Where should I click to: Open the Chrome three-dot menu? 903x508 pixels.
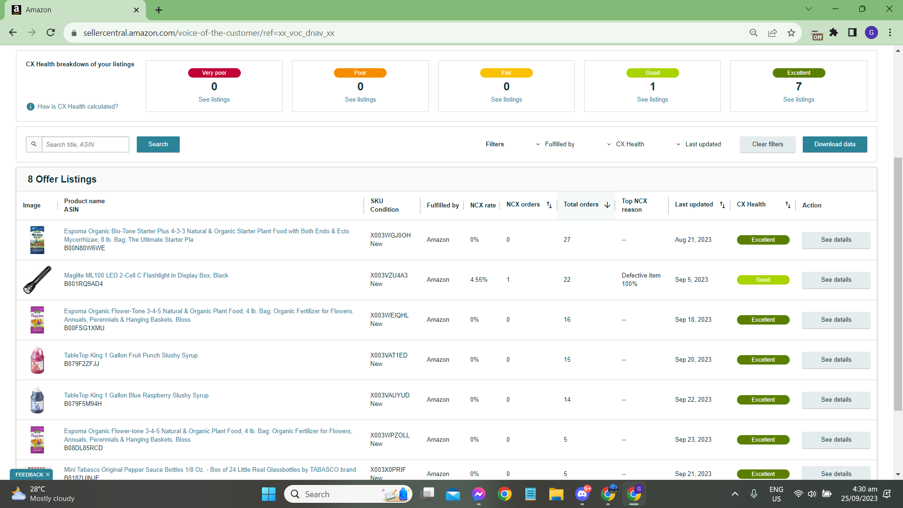pyautogui.click(x=890, y=32)
